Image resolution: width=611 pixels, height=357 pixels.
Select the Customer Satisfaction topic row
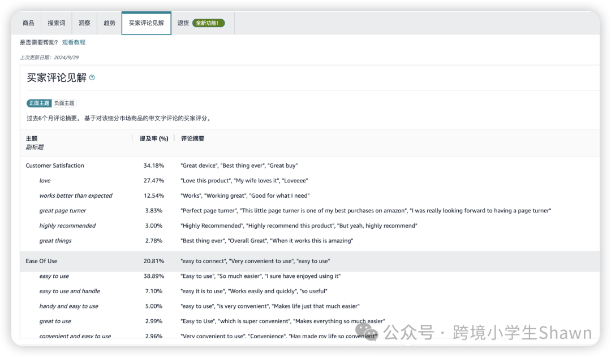point(310,166)
